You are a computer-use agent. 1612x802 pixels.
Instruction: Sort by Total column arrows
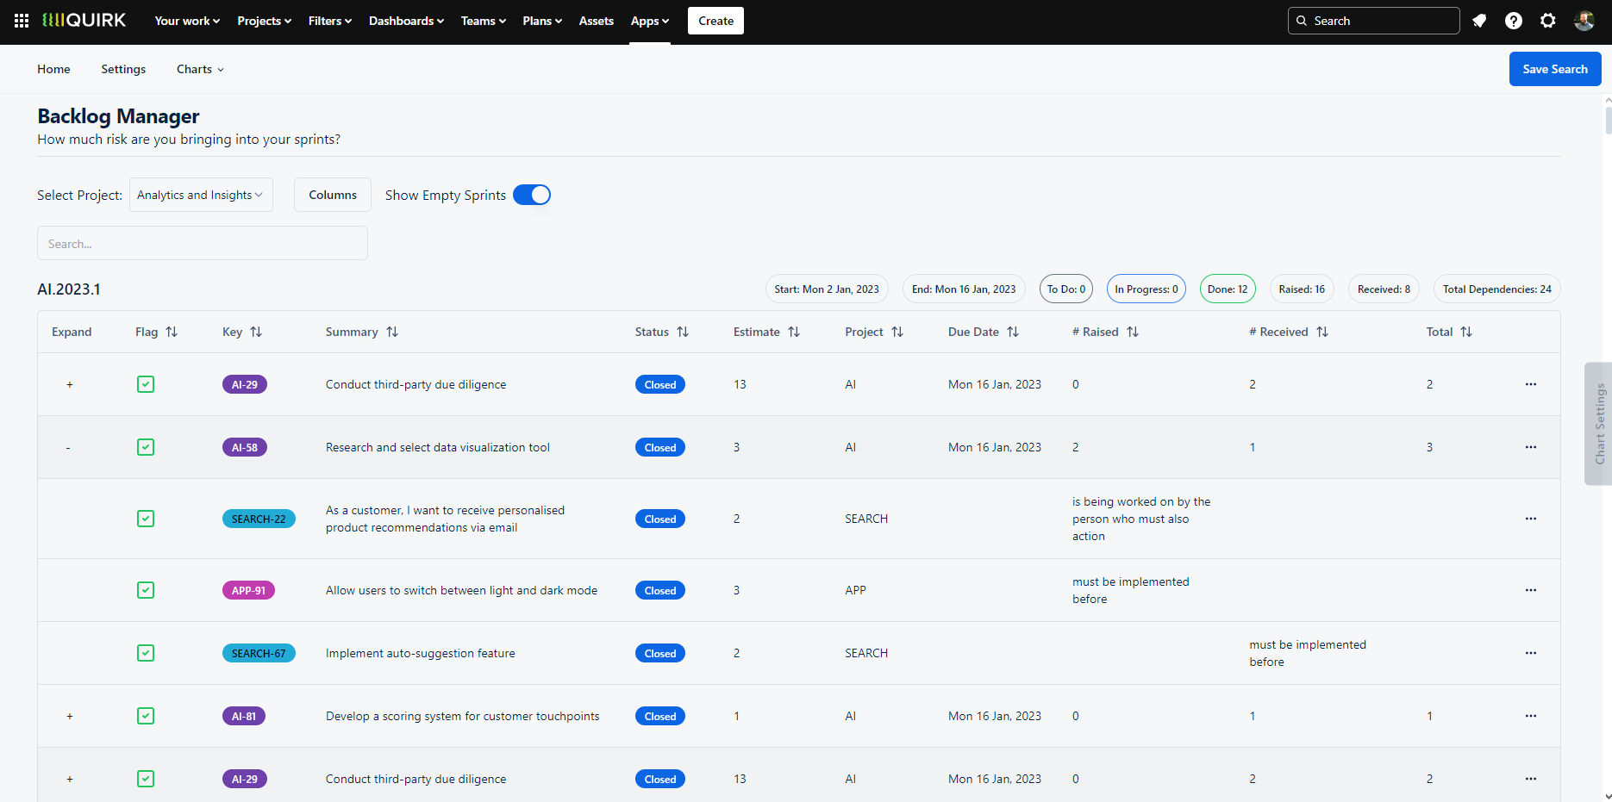coord(1466,332)
